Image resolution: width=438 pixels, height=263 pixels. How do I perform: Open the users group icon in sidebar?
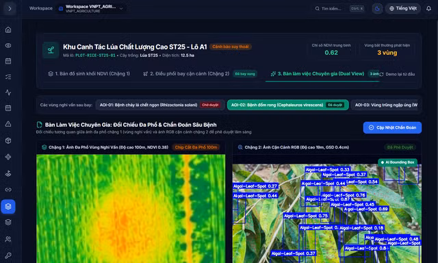[x=8, y=239]
